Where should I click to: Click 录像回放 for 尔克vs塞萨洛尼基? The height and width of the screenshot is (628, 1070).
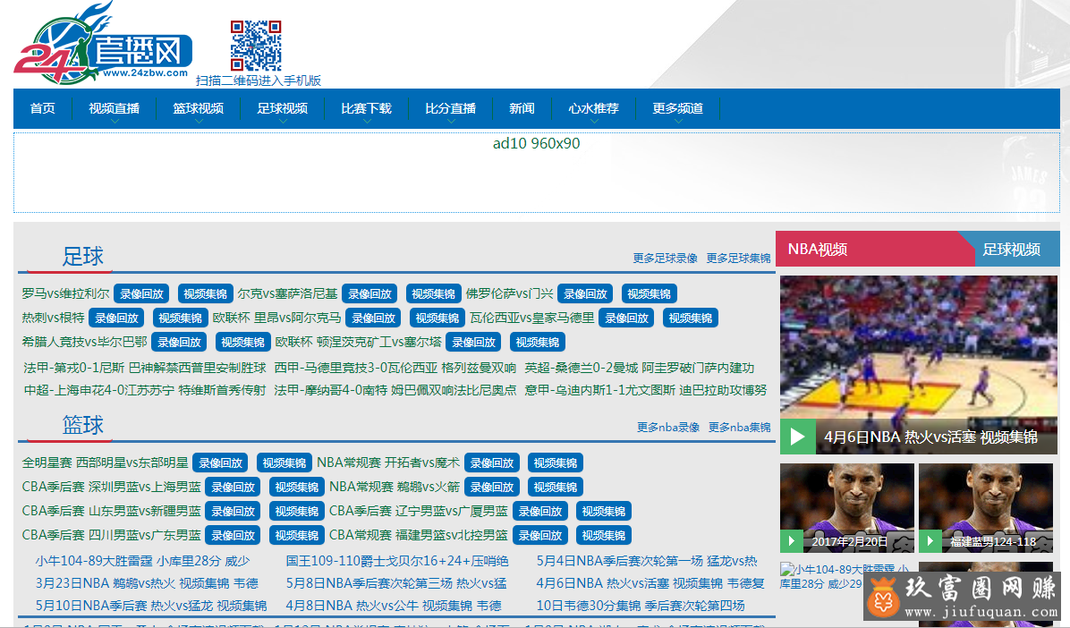369,294
